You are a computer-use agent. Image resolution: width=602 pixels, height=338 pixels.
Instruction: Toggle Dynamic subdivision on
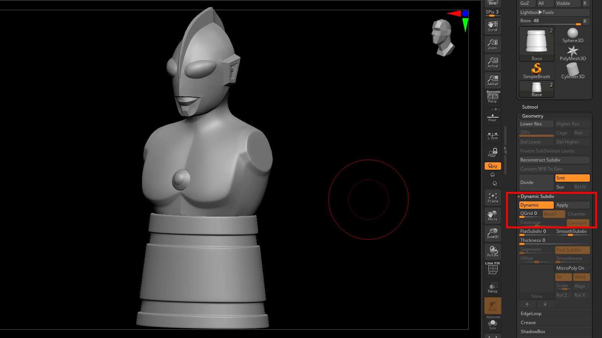click(x=536, y=205)
